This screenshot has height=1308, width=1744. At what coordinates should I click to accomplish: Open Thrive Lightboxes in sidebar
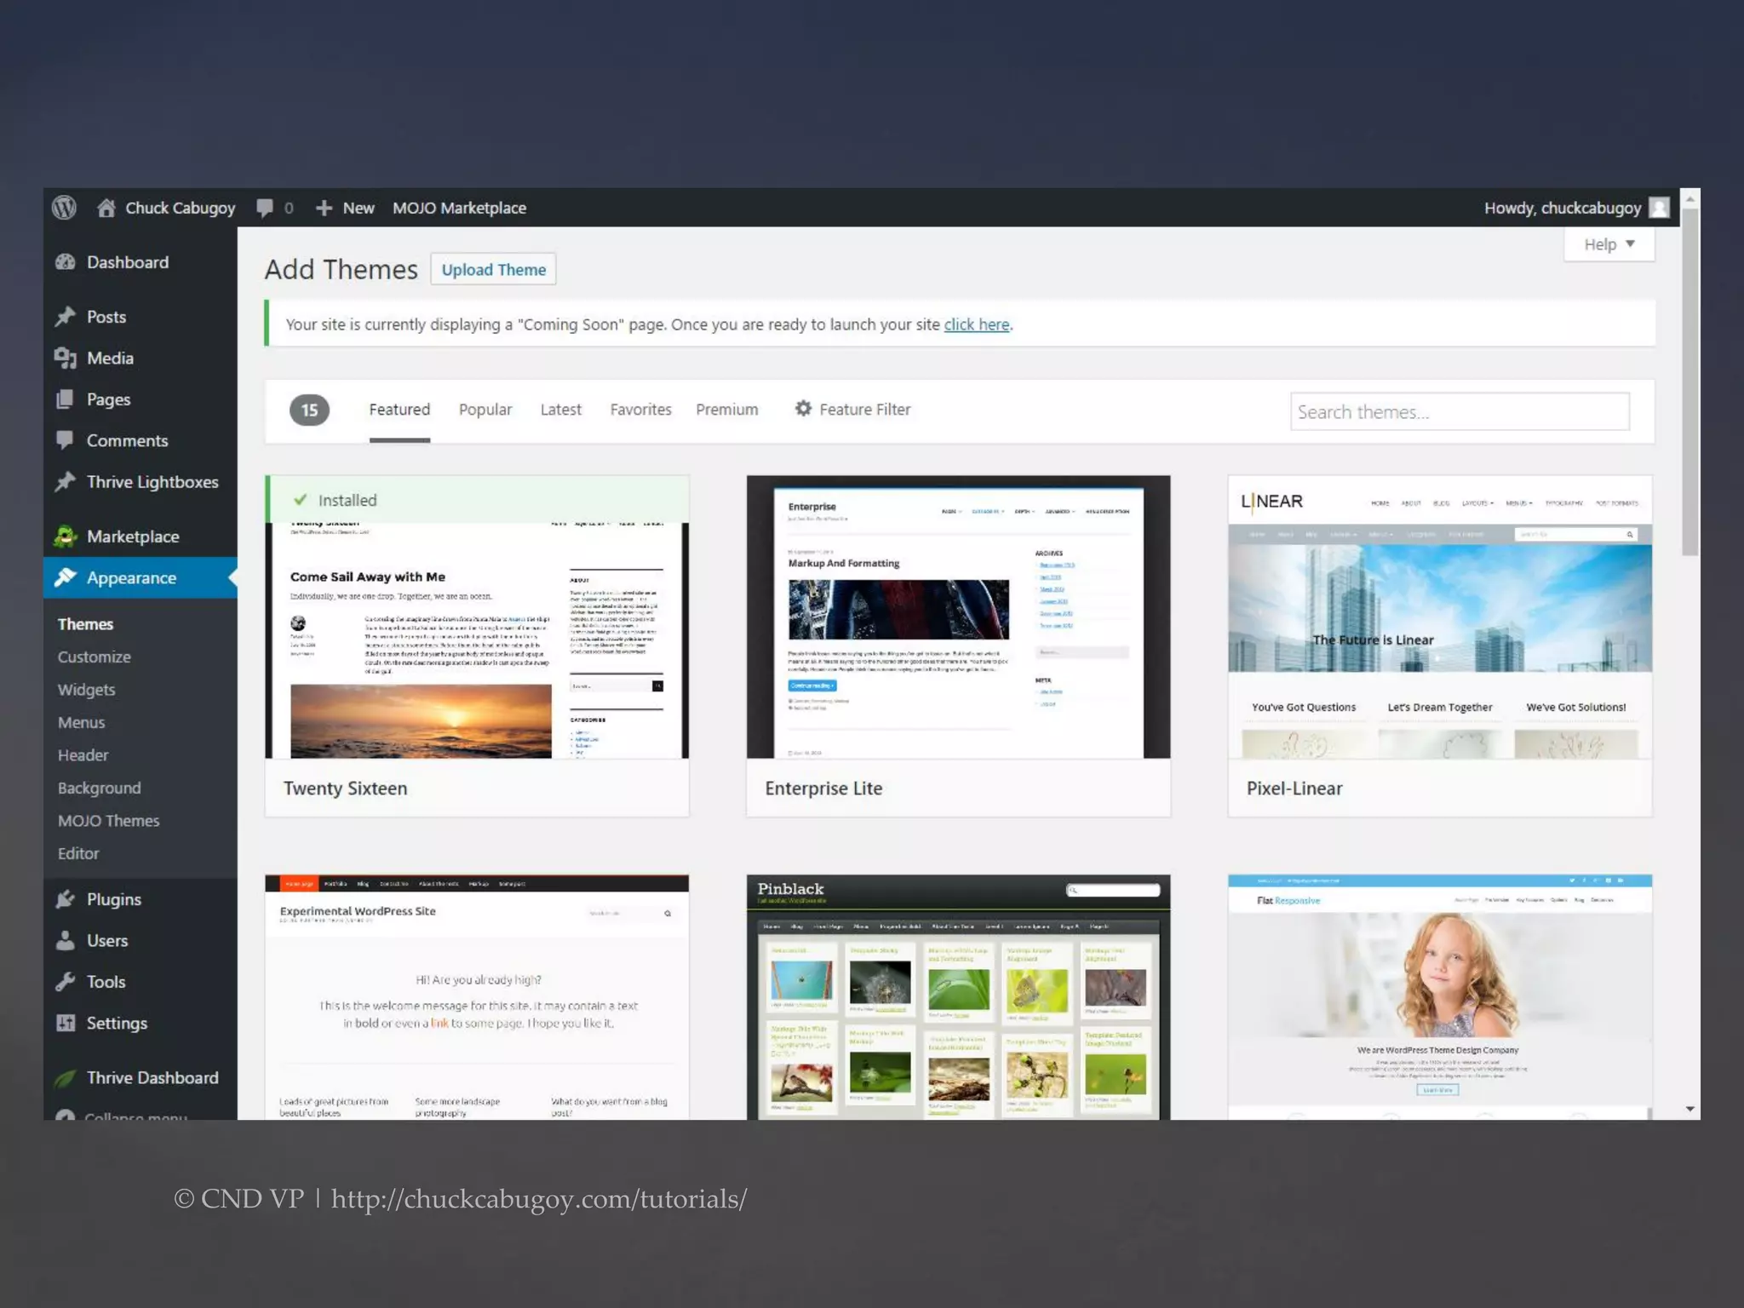point(152,482)
